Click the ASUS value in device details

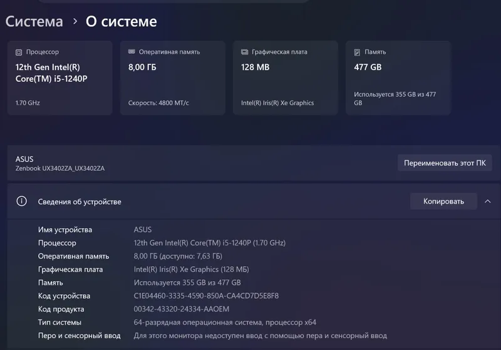pos(143,230)
